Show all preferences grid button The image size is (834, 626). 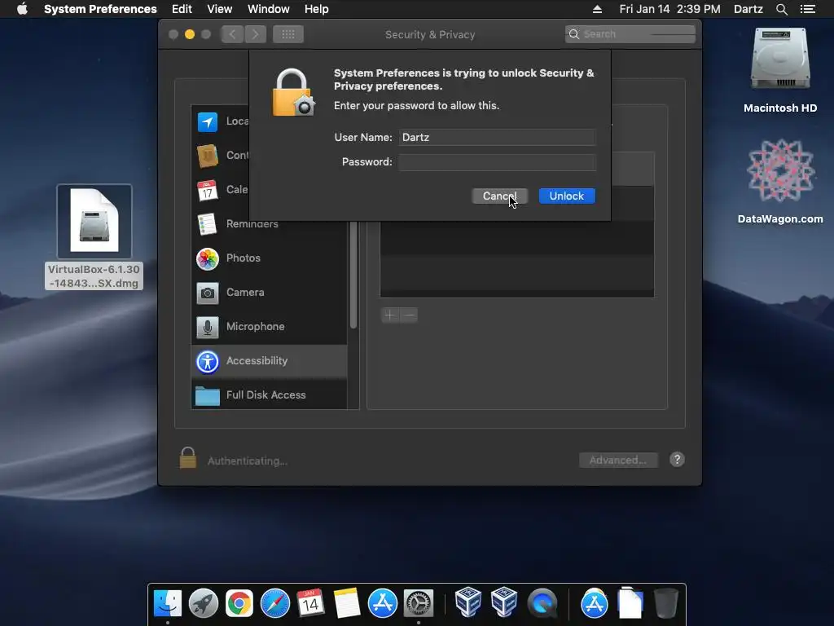coord(288,34)
